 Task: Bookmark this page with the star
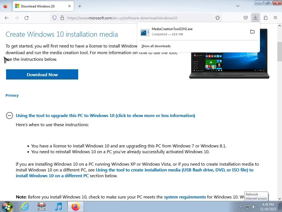218,18
